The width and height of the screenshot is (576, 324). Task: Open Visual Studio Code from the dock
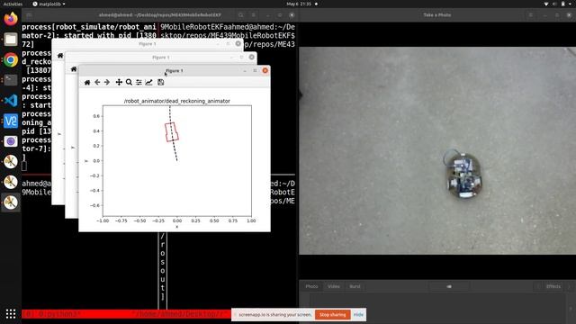[11, 100]
